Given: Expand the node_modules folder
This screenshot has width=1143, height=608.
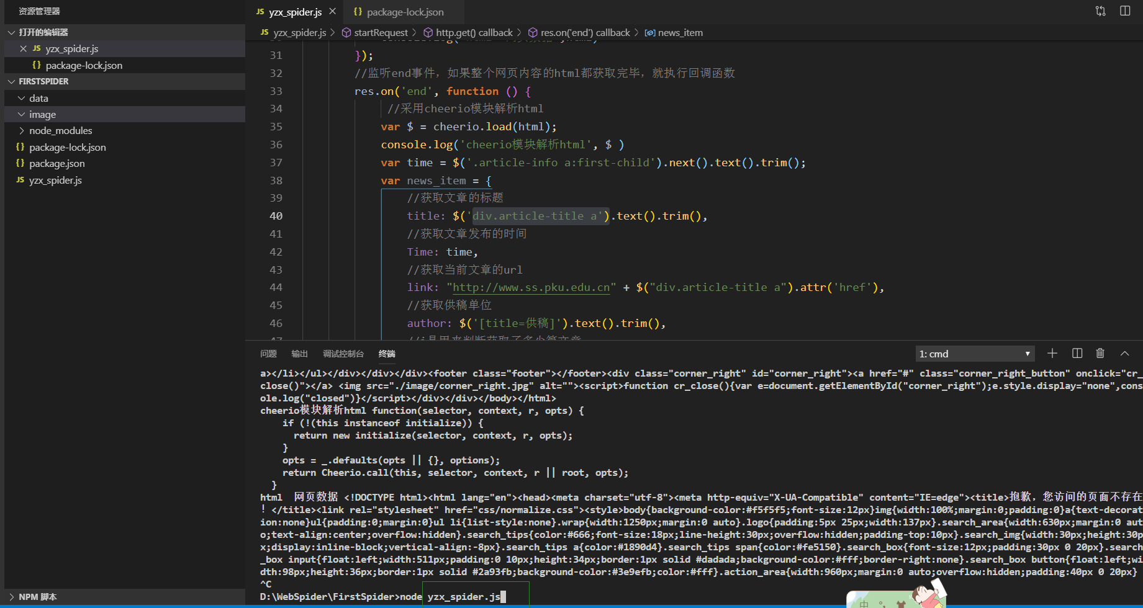Looking at the screenshot, I should [x=60, y=130].
